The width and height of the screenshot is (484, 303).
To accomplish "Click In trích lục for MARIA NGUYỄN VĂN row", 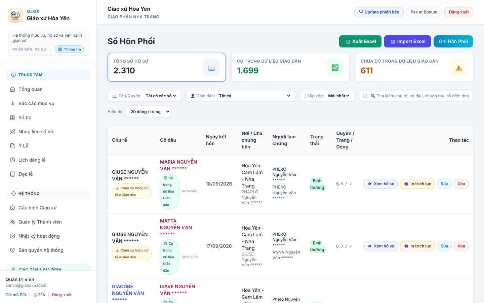I will (417, 184).
